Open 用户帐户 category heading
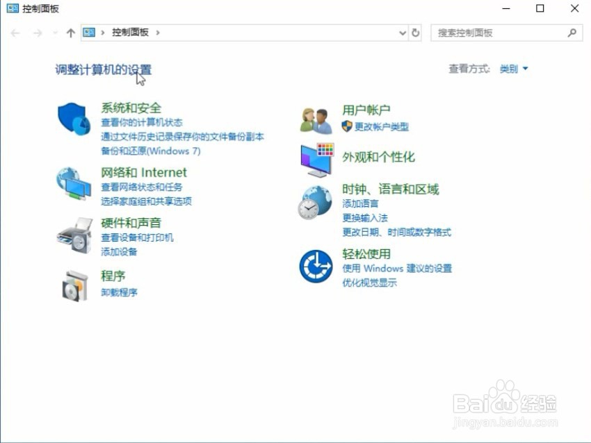 [366, 110]
